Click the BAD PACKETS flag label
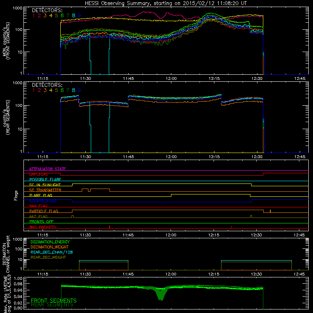This screenshot has height=313, width=313. tap(43, 227)
